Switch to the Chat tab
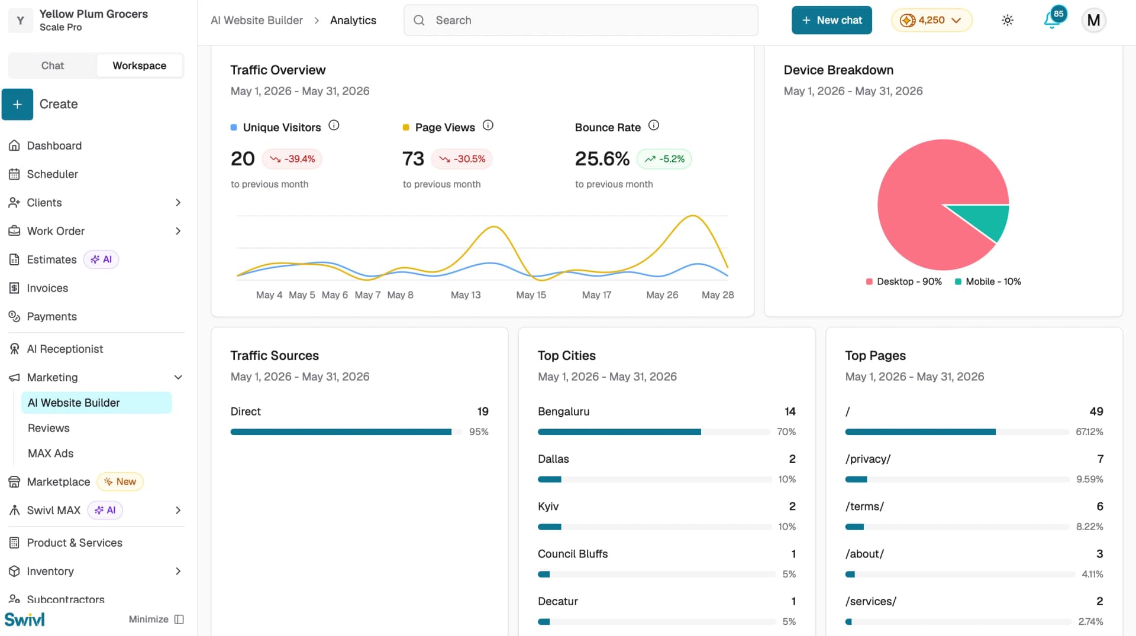 [x=53, y=66]
